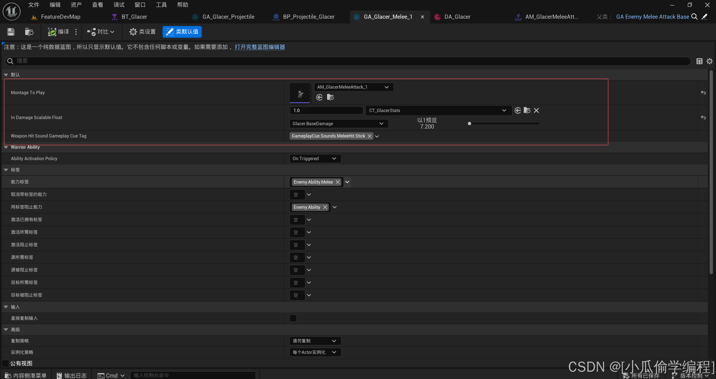Click the save asset floppy disk icon
The image size is (716, 379).
11,32
